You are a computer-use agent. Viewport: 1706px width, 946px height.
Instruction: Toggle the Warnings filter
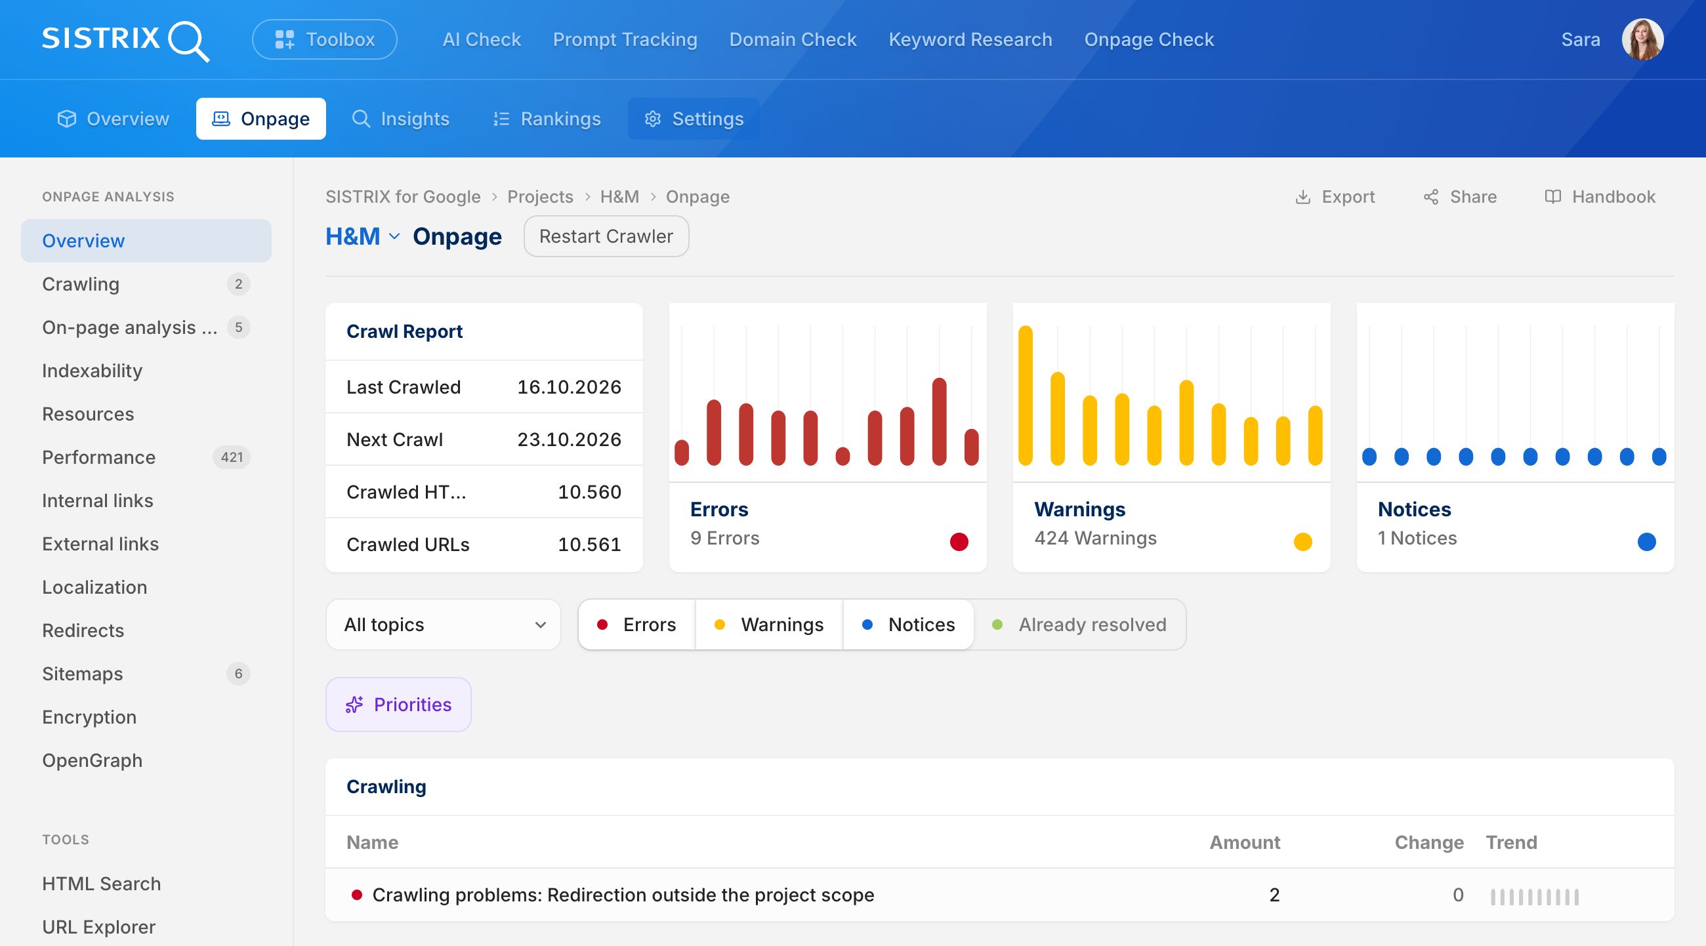pyautogui.click(x=769, y=625)
